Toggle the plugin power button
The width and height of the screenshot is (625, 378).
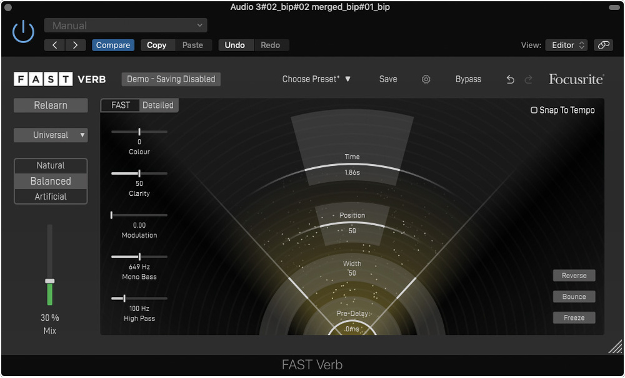coord(23,31)
